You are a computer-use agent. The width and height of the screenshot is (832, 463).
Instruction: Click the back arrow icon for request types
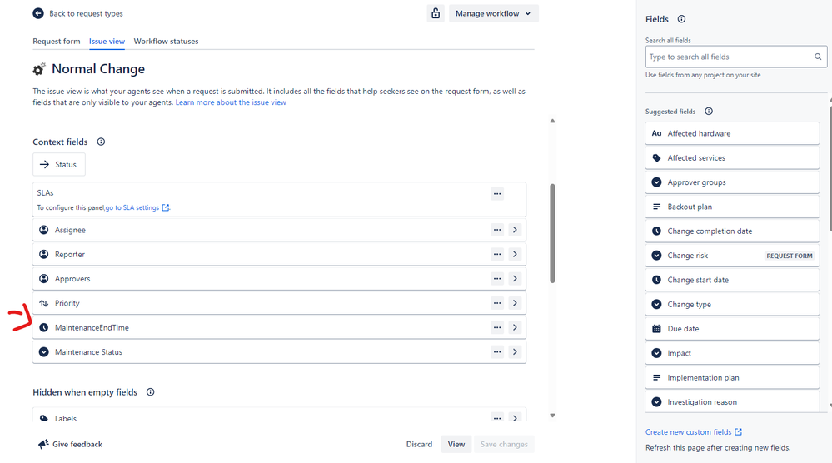coord(38,14)
